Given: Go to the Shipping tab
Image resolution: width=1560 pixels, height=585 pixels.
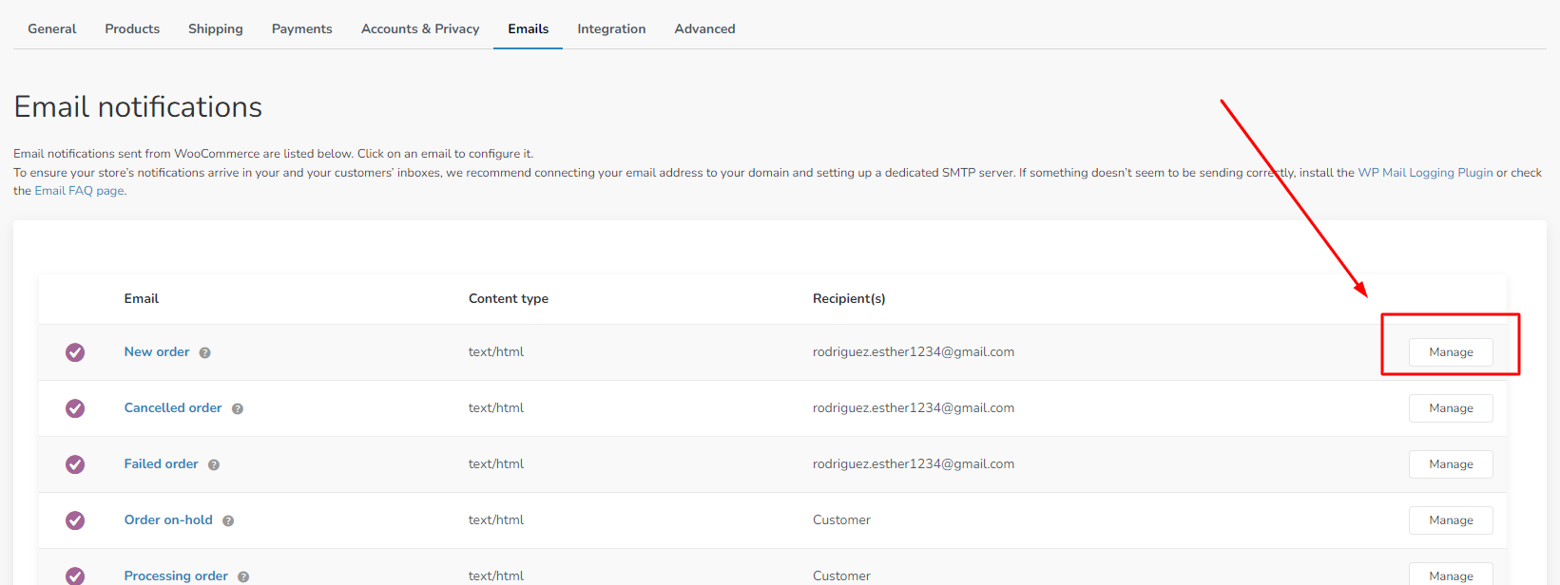Looking at the screenshot, I should tap(216, 28).
